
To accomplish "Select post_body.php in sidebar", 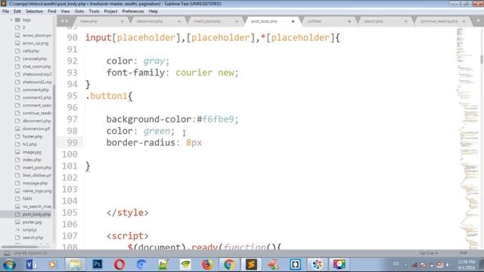I will pyautogui.click(x=36, y=214).
